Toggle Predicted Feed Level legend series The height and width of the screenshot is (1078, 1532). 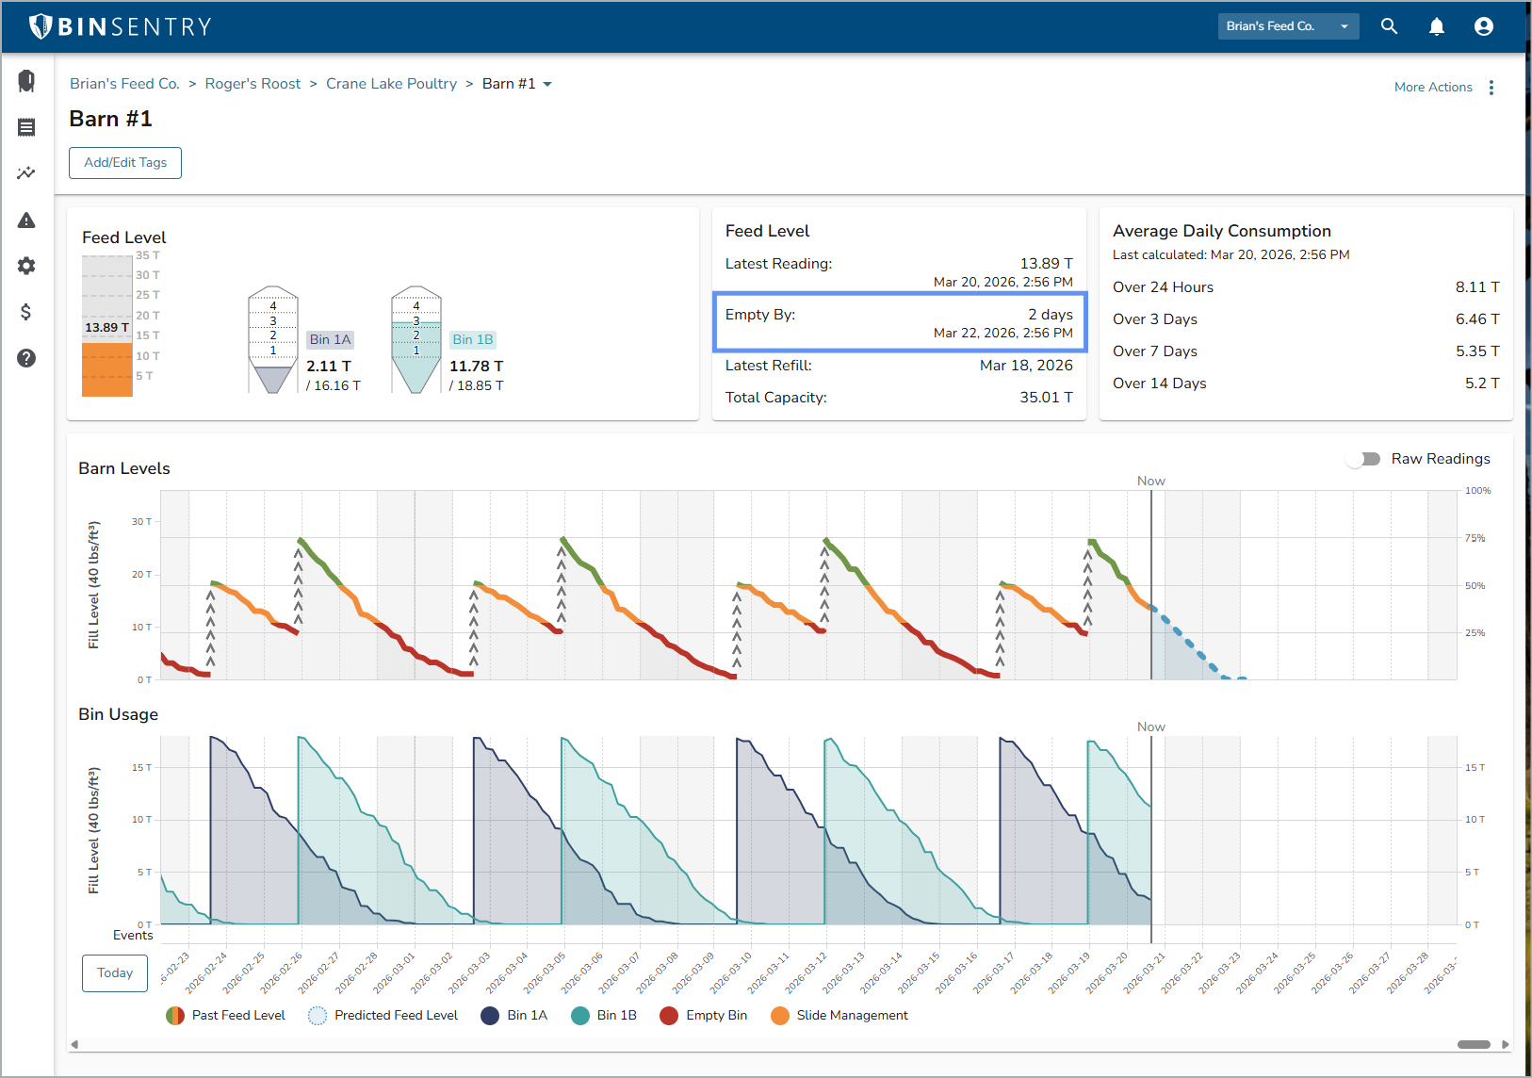click(x=383, y=1015)
